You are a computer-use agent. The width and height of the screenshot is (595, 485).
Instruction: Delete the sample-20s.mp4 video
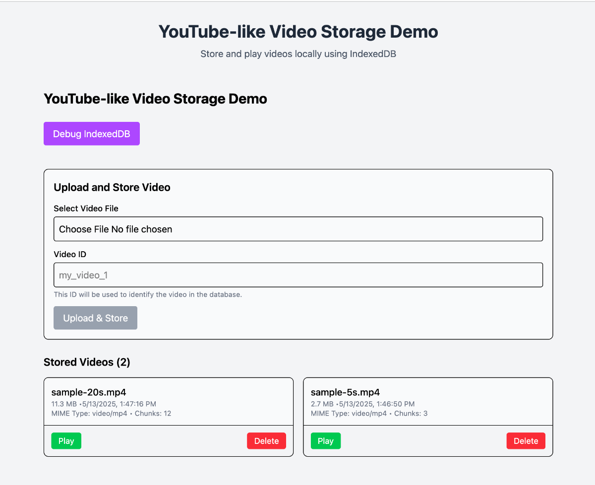tap(266, 441)
